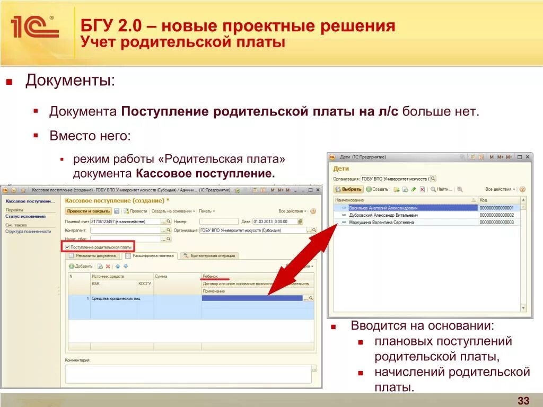
Task: Click the Дети list scrollbar down arrow
Action: (x=523, y=308)
